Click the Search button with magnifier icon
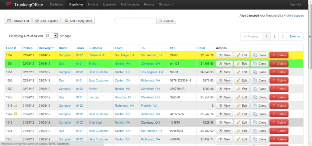Screen dimensions: 312x146 [166, 21]
